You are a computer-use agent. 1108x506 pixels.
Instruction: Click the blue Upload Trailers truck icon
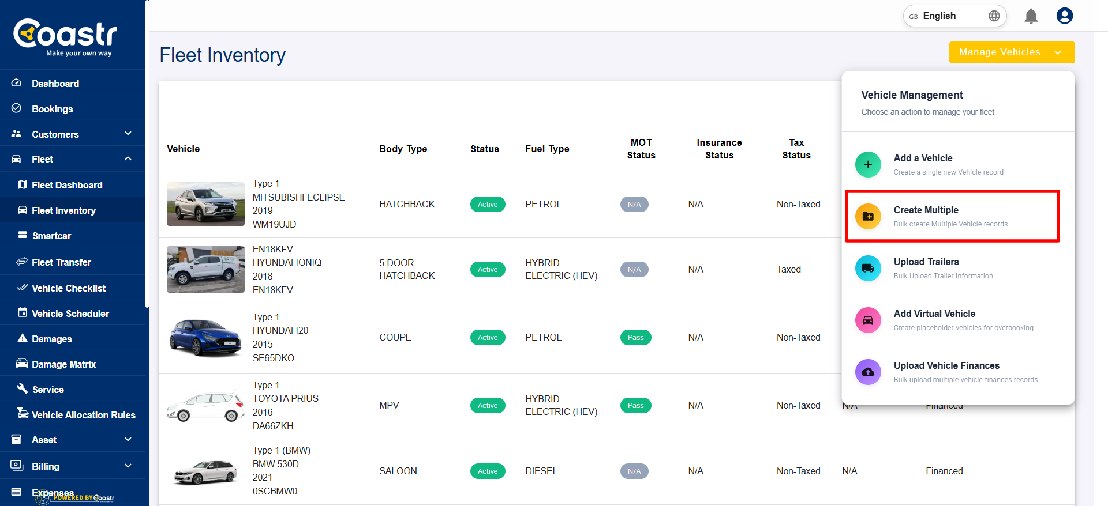[868, 269]
